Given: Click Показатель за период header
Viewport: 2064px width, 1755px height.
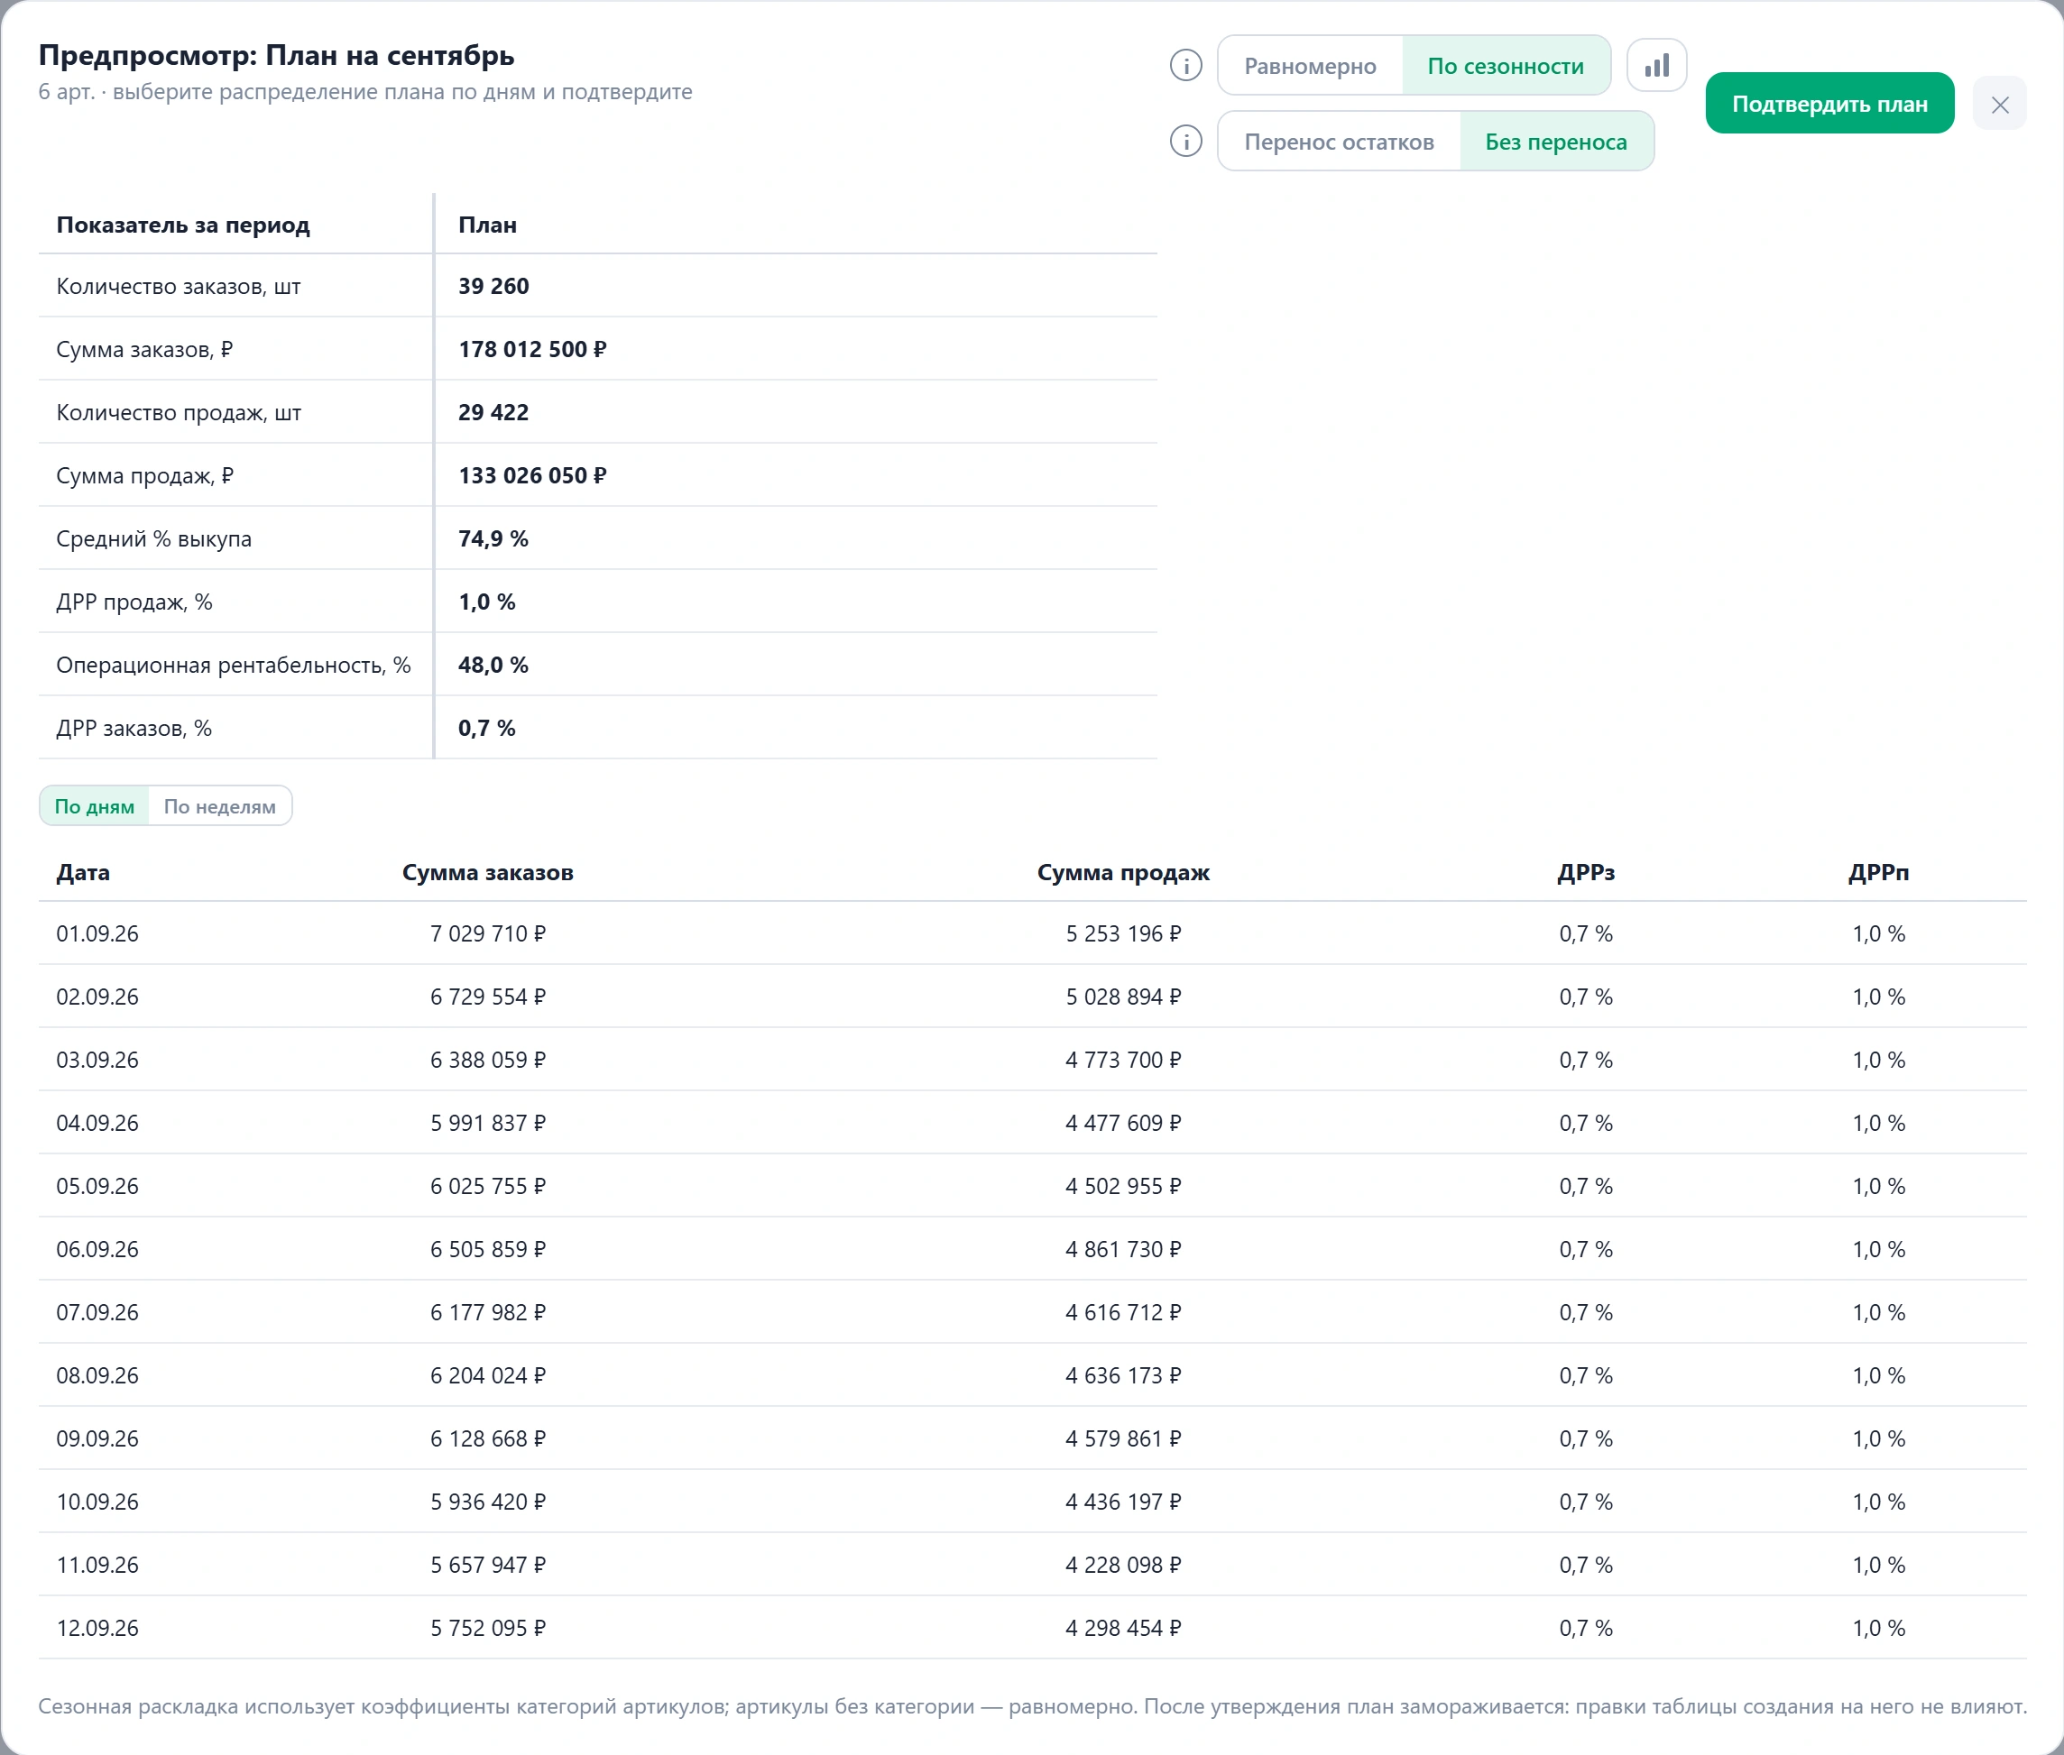Looking at the screenshot, I should (x=183, y=225).
